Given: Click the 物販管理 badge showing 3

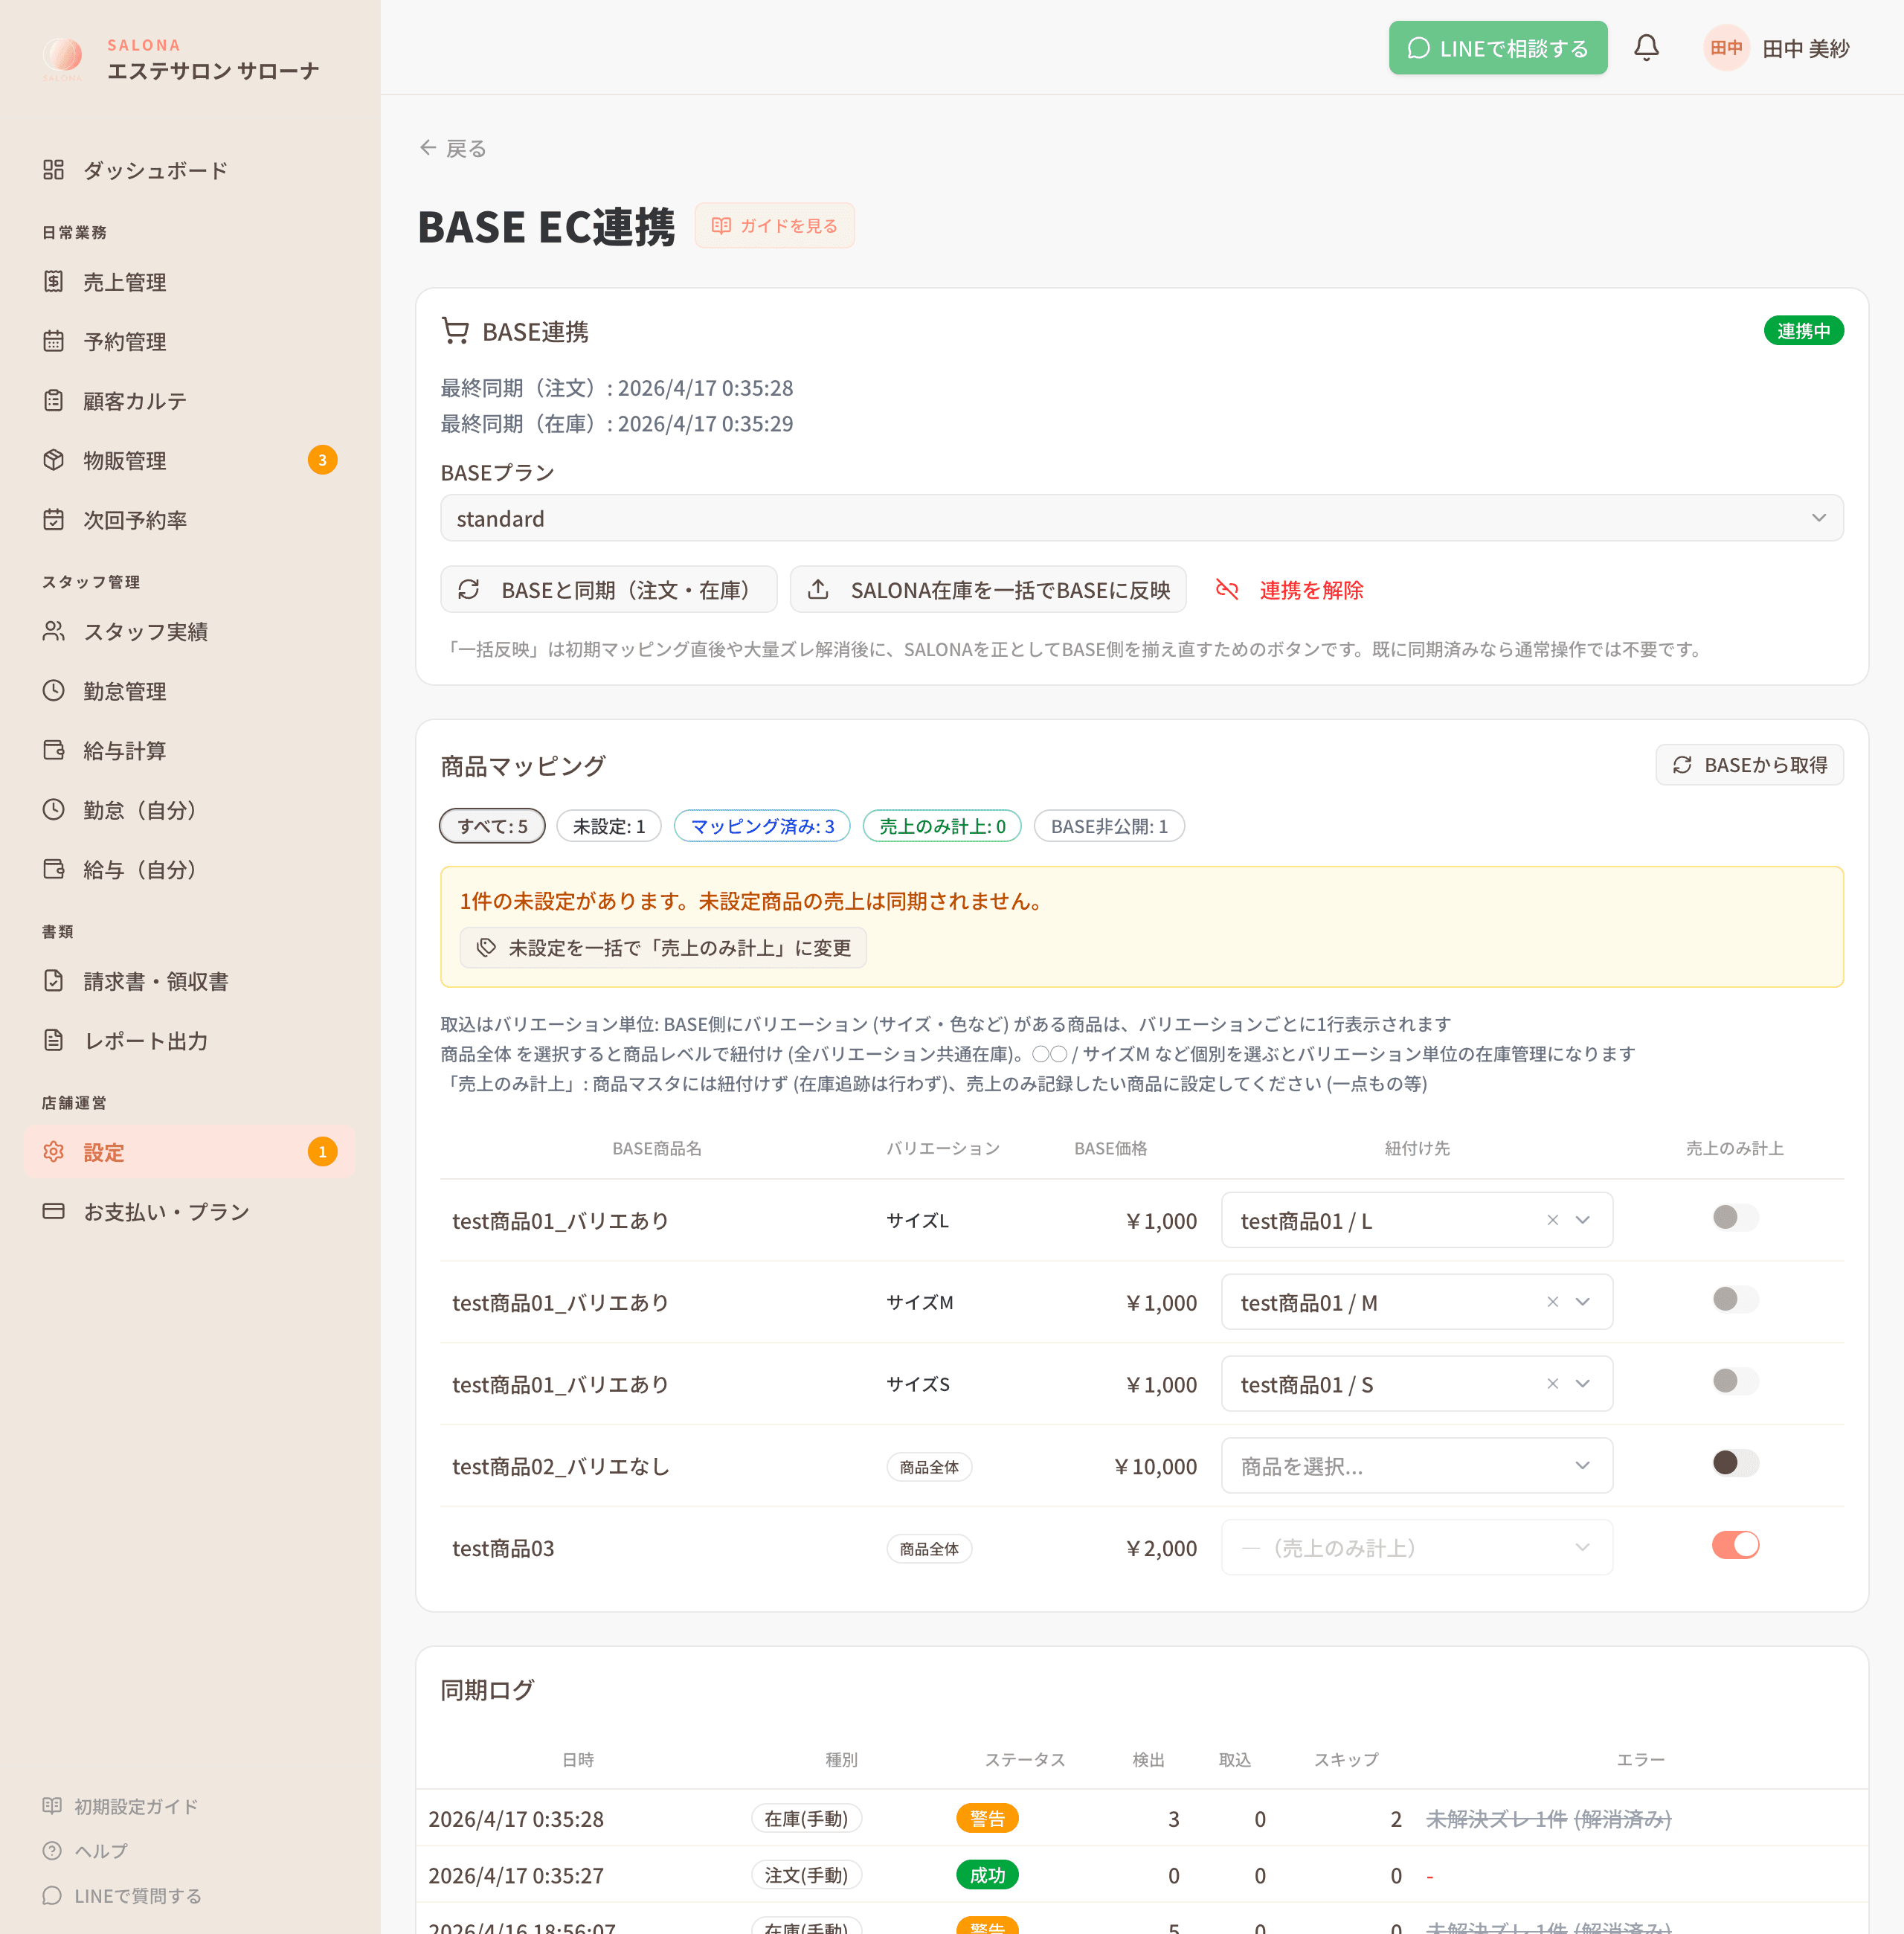Looking at the screenshot, I should coord(322,460).
